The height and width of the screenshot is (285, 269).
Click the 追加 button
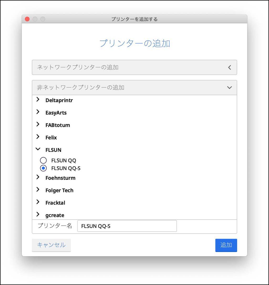coord(226,245)
